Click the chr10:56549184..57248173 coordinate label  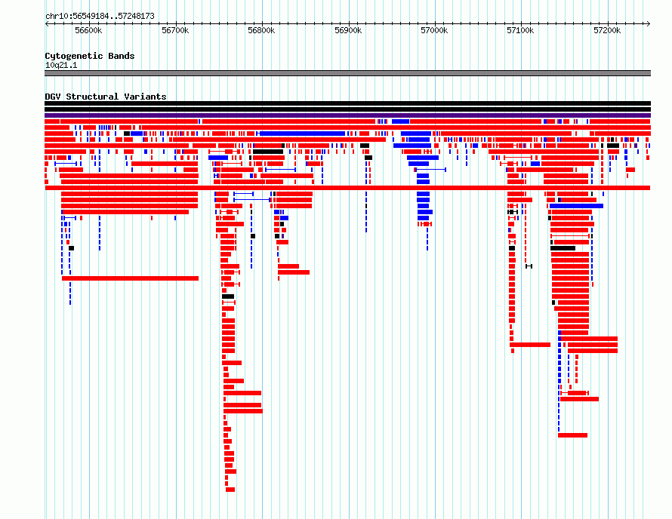click(x=100, y=16)
